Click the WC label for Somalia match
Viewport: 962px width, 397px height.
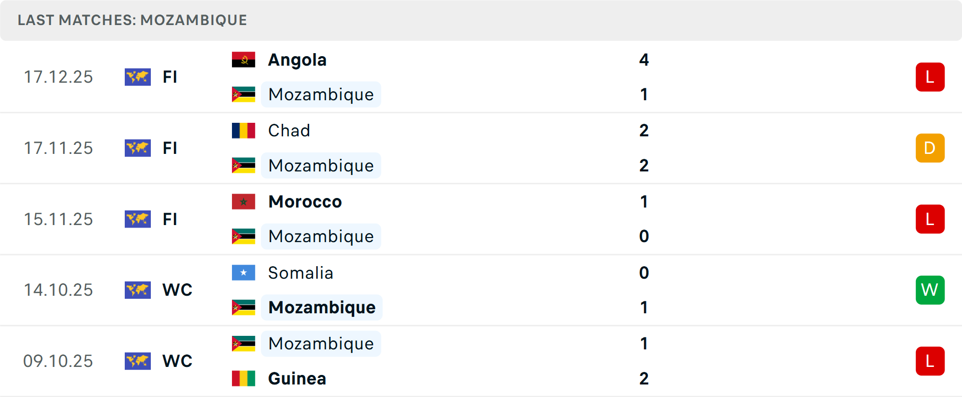(177, 290)
